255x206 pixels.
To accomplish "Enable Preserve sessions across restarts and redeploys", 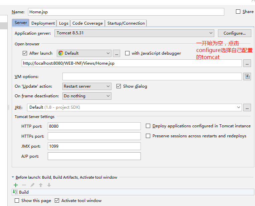I will (x=148, y=136).
